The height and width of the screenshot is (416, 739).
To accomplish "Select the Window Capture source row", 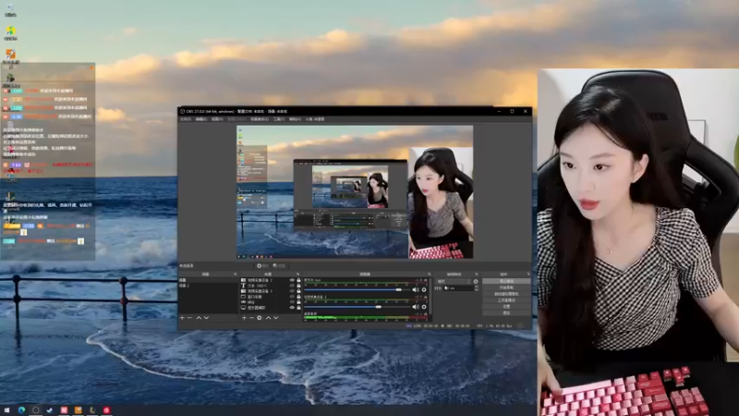I will (x=271, y=297).
